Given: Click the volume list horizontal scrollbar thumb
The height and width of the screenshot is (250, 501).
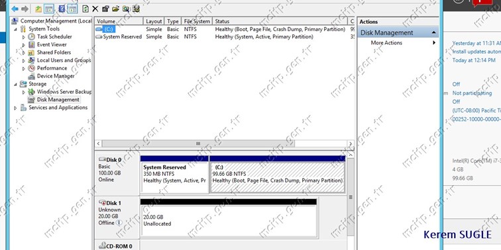Looking at the screenshot, I should (x=198, y=144).
